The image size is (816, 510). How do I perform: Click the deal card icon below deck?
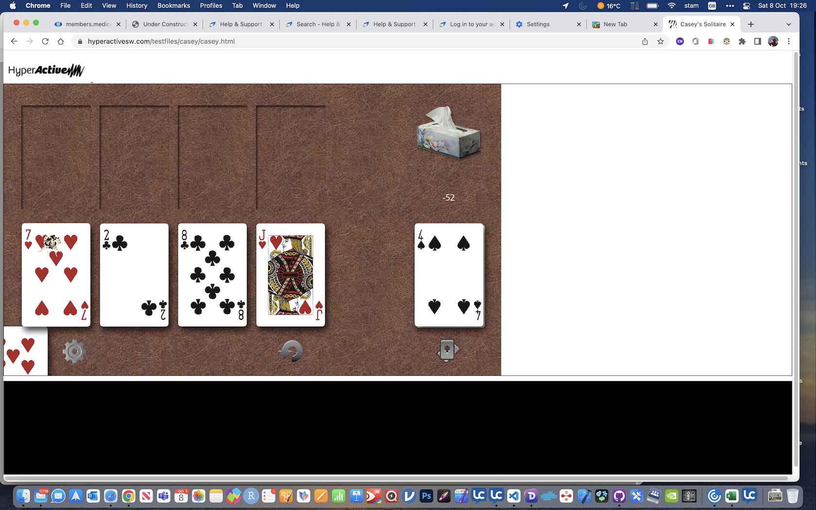448,350
